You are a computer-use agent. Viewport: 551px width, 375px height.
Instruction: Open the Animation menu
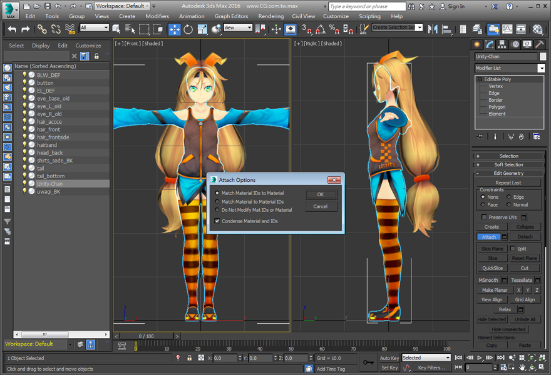(x=192, y=16)
